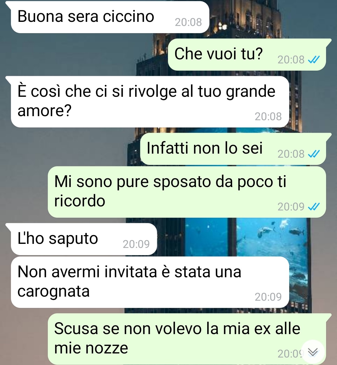Click timestamp on the 'carognata' message
The image size is (337, 365).
point(268,297)
